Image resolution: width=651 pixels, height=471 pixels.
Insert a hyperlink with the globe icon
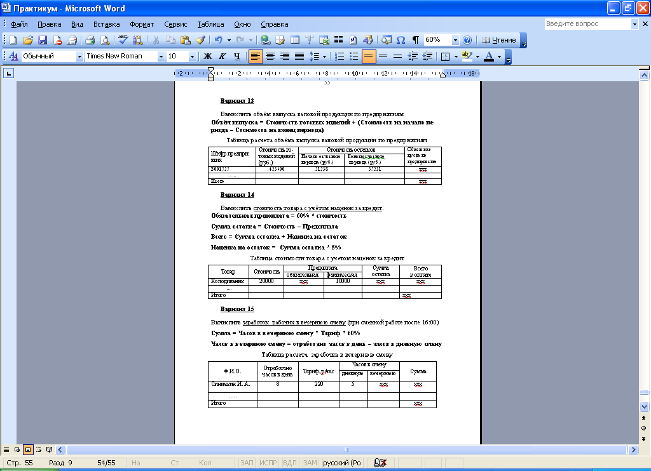[265, 40]
